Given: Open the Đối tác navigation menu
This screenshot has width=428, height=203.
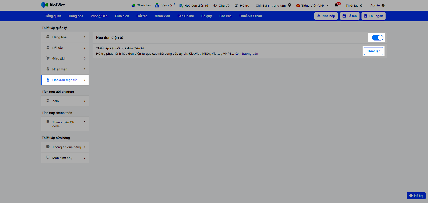Looking at the screenshot, I should coord(142,16).
